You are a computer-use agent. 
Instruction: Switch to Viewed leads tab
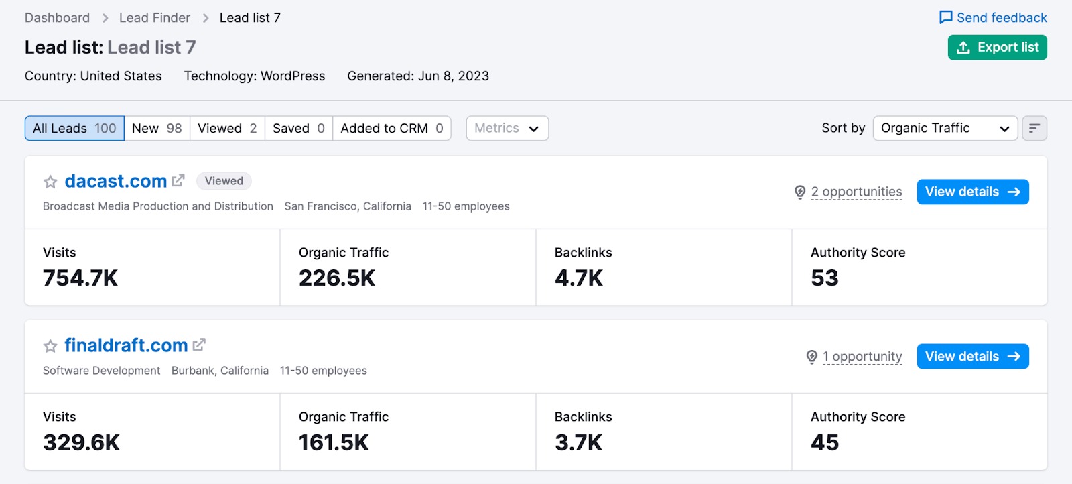227,128
